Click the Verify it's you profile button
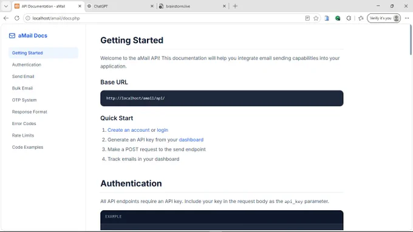Screen dimensions: 413x232 point(384,18)
